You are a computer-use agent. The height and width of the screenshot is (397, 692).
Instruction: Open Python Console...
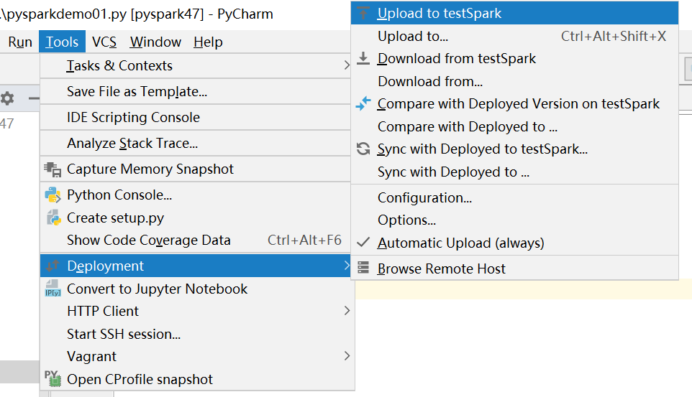coord(196,195)
